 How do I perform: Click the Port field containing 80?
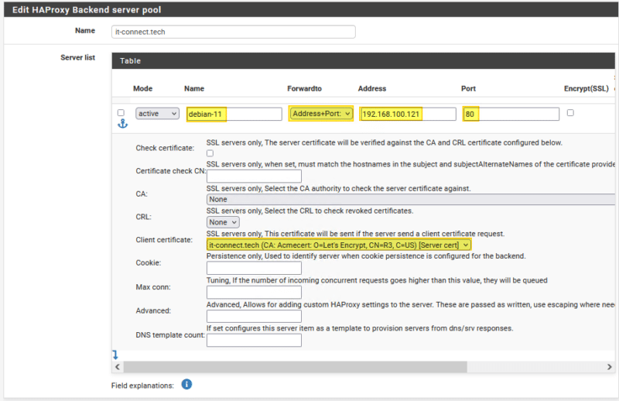[510, 114]
